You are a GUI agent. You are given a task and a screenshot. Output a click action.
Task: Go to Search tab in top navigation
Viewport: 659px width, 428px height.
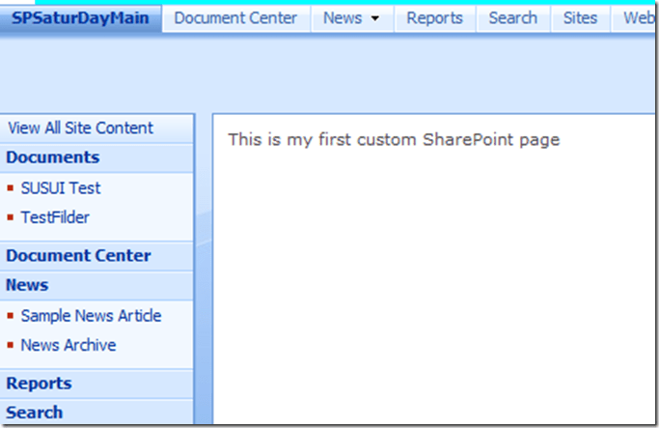[512, 18]
